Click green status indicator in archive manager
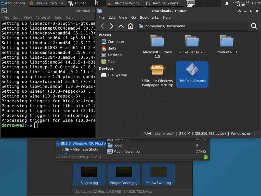Image resolution: width=261 pixels, height=196 pixels. click(x=206, y=157)
